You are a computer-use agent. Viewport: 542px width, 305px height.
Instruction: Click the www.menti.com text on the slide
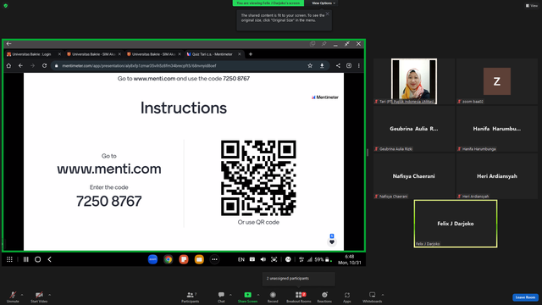pos(109,169)
